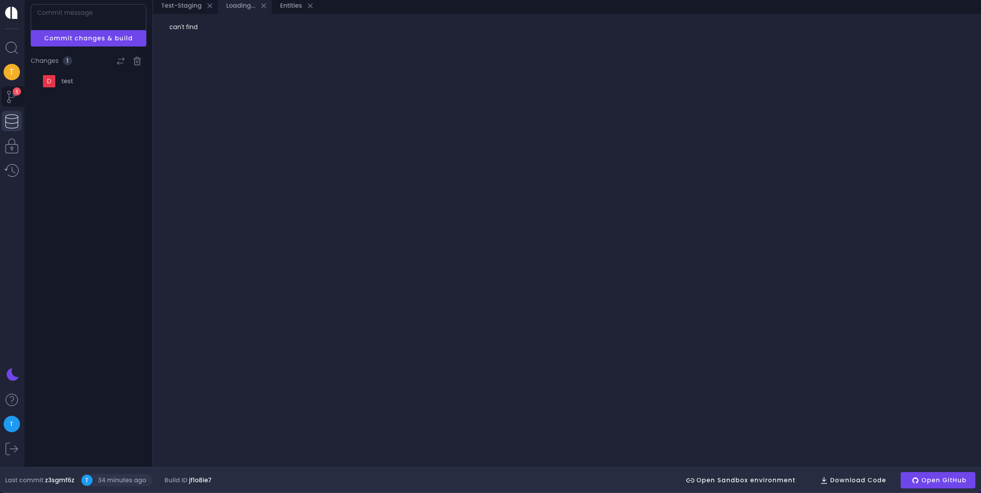
Task: Click the compare changes arrows icon
Action: (x=121, y=61)
